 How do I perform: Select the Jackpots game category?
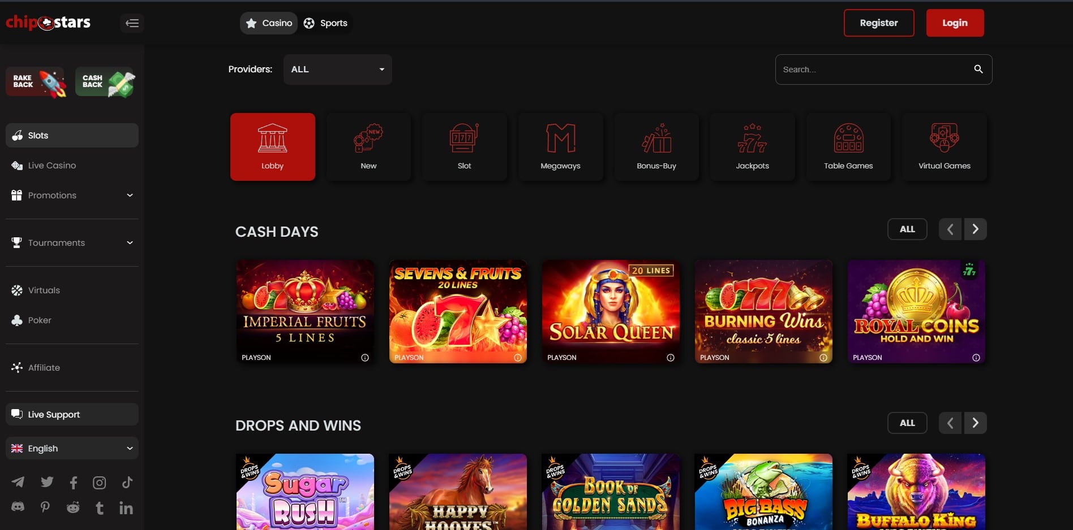point(752,147)
